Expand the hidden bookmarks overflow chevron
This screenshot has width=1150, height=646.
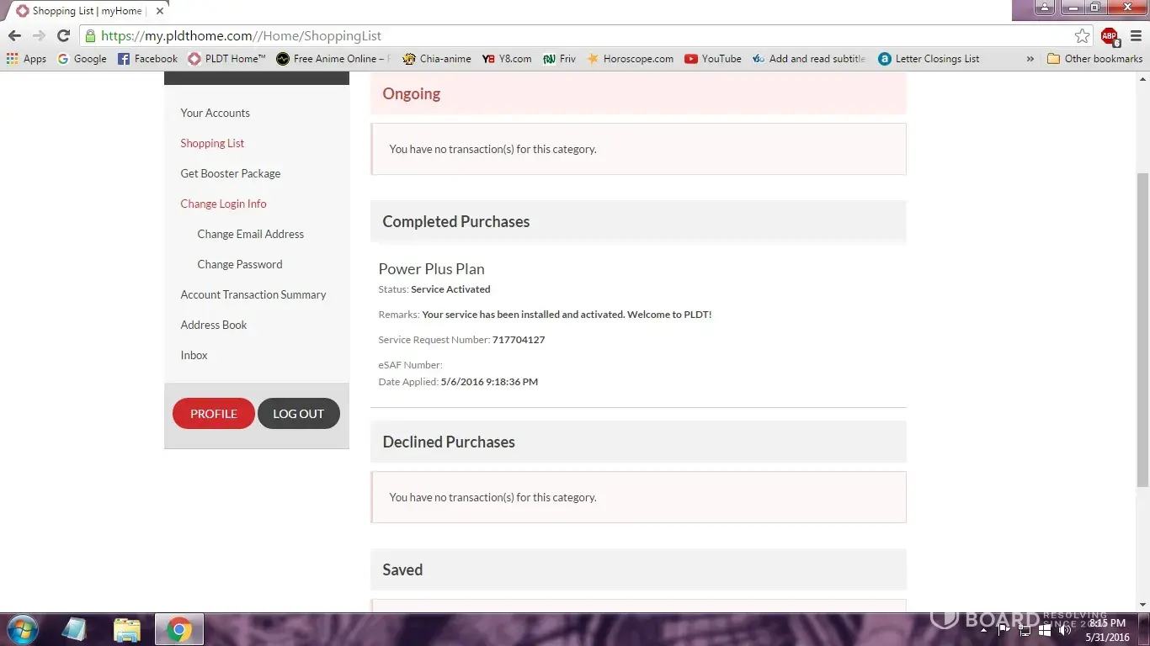[1030, 59]
